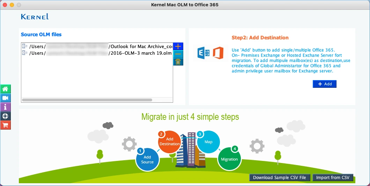Image resolution: width=370 pixels, height=186 pixels.
Task: Click the file icon of Outlook for Mac Archive row
Action: click(24, 46)
